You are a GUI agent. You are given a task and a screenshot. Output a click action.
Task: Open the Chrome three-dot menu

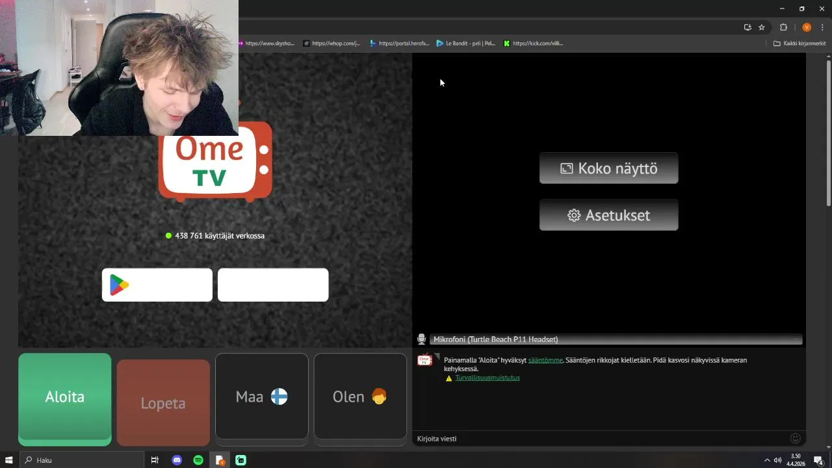822,27
